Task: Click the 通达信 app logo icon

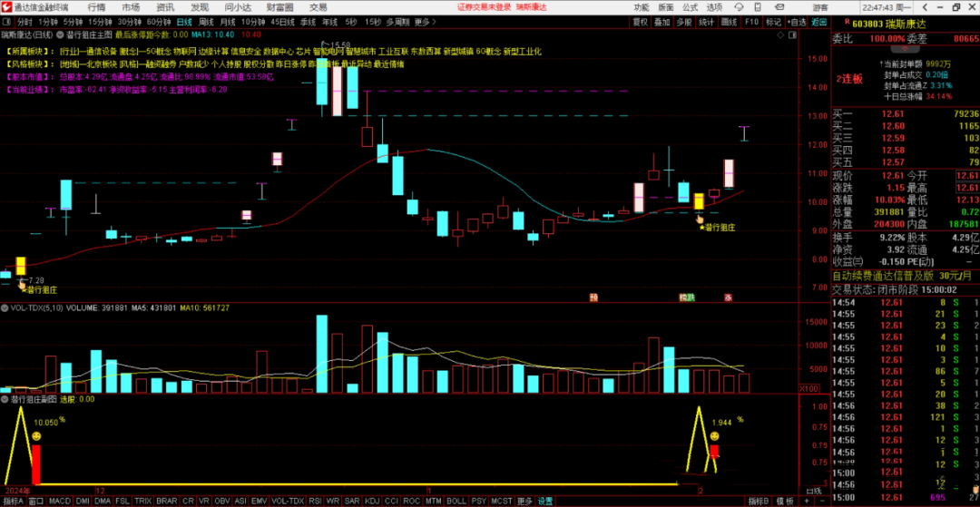Action: pyautogui.click(x=7, y=6)
